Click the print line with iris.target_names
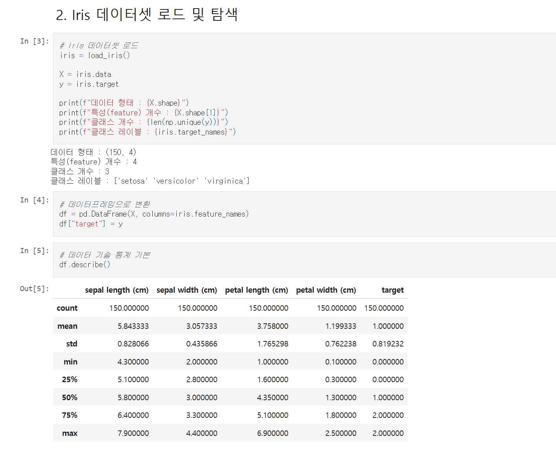Image resolution: width=556 pixels, height=452 pixels. click(x=148, y=132)
